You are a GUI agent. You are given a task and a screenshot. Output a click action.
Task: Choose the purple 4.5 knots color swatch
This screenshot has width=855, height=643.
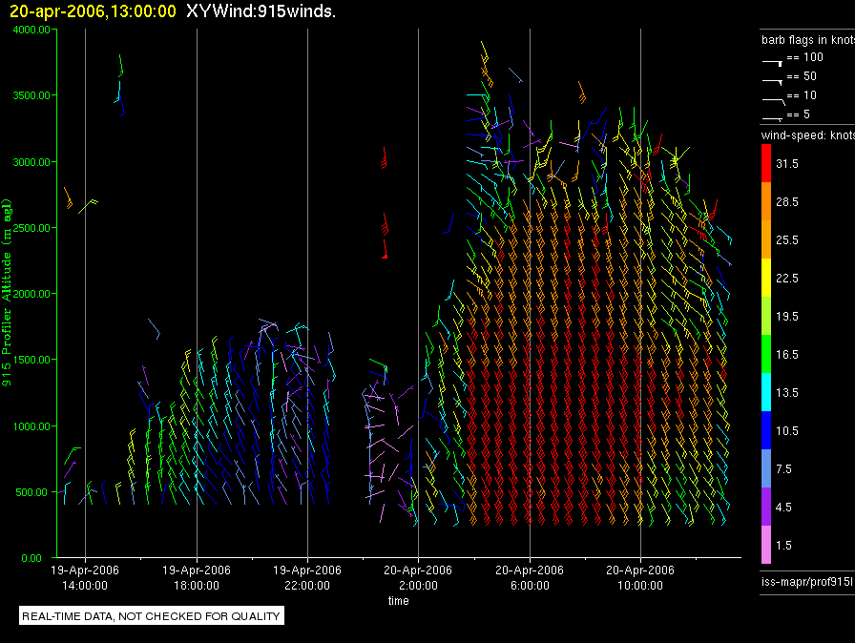(x=766, y=507)
